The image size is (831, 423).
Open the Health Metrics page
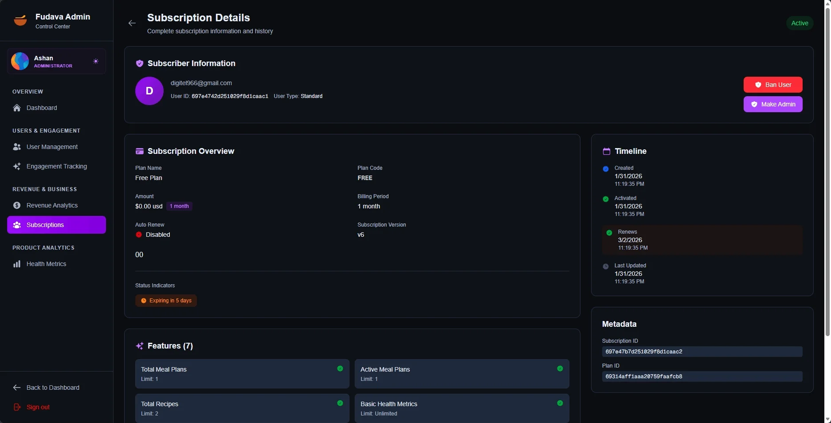pos(46,264)
